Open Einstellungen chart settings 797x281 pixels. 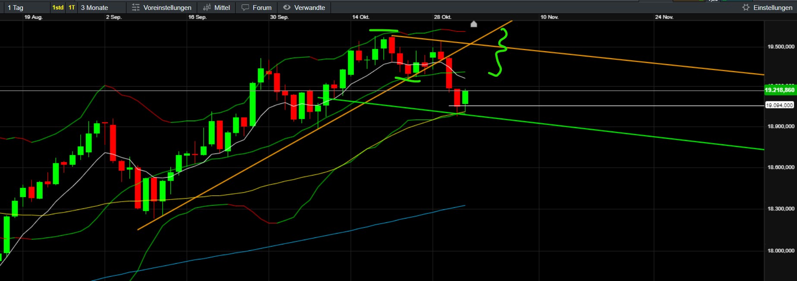point(767,7)
